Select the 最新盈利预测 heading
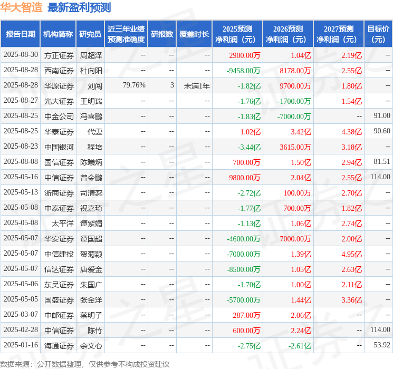The image size is (393, 369). coord(79,8)
